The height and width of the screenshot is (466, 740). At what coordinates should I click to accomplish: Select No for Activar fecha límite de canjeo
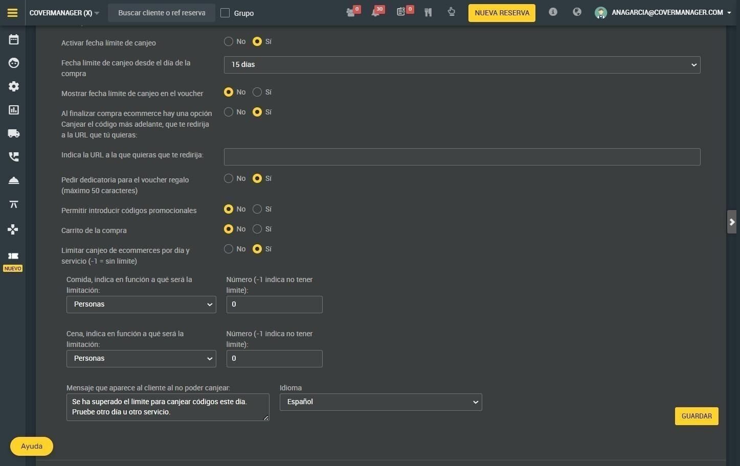pyautogui.click(x=229, y=41)
